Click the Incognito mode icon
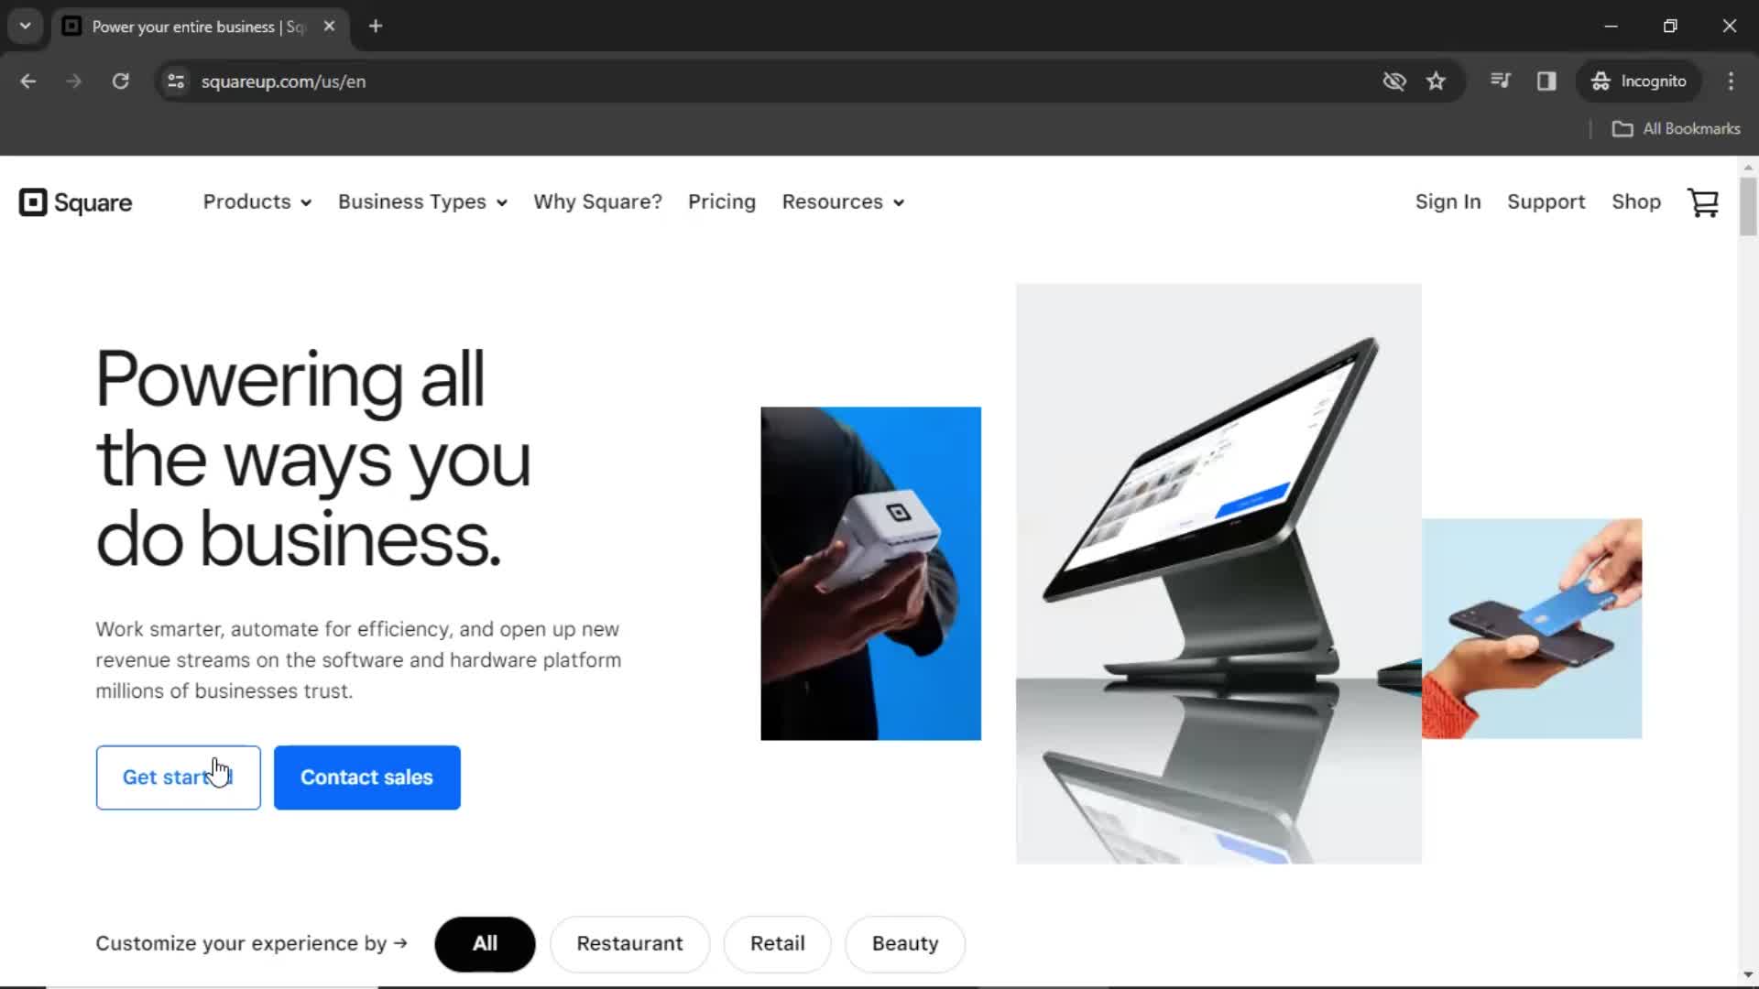 click(x=1601, y=81)
